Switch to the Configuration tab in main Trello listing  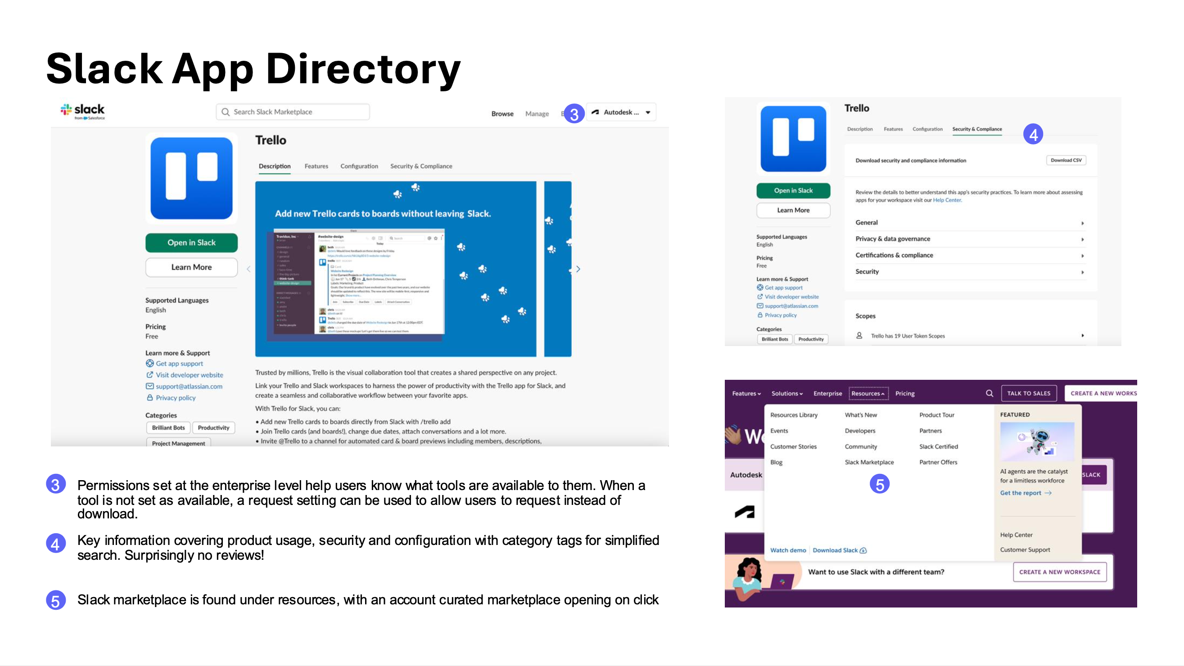tap(359, 166)
